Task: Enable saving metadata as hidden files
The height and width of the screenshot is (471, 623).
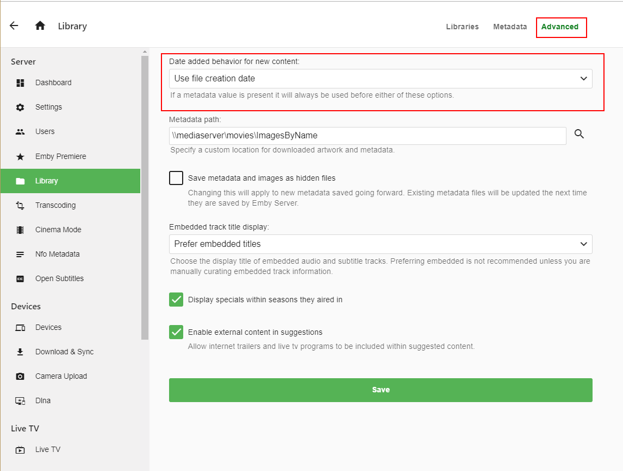Action: (176, 178)
